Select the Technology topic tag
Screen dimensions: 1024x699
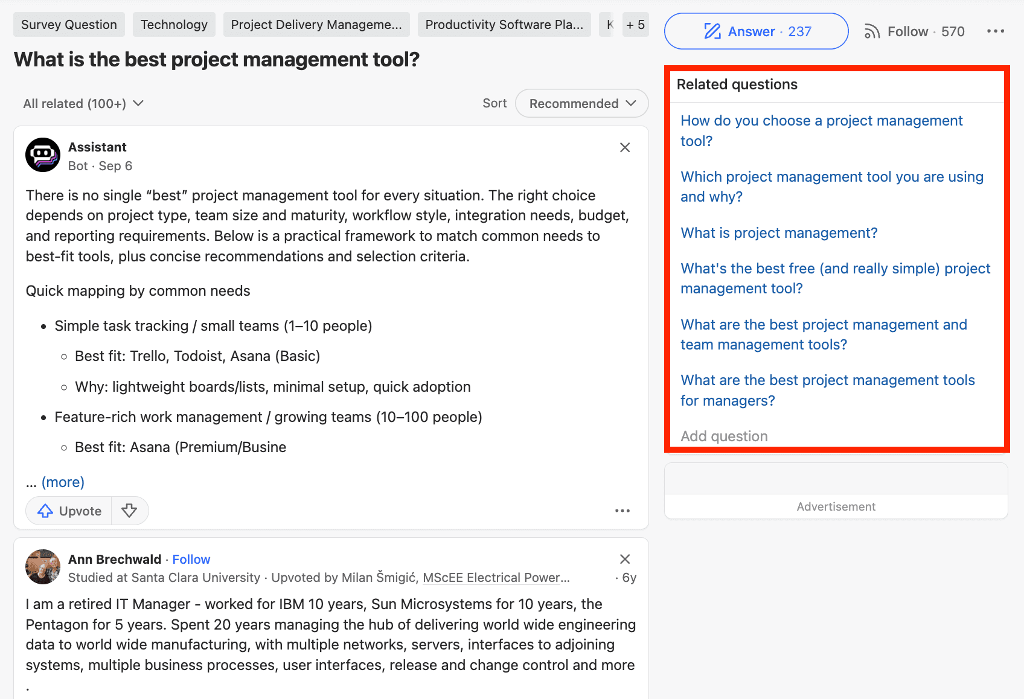(174, 25)
